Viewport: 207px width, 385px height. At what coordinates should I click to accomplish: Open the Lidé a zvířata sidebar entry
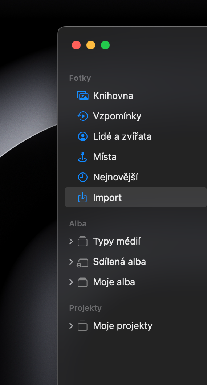click(122, 136)
